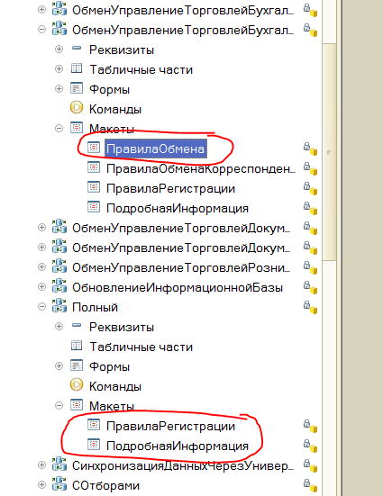Click the Формы icon in the expanded ОбменУправлениеТорговлейБухгал node
The width and height of the screenshot is (383, 496).
point(77,88)
